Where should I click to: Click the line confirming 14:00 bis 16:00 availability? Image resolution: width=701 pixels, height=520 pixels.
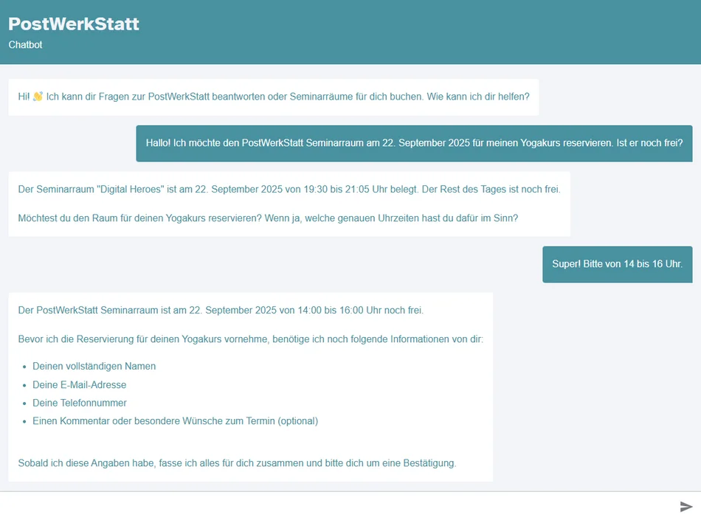click(221, 310)
